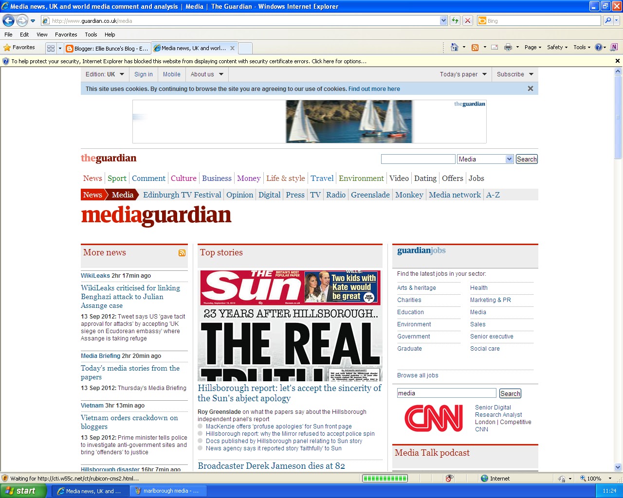623x498 pixels.
Task: Open the Greenslade navigation link
Action: pyautogui.click(x=370, y=195)
